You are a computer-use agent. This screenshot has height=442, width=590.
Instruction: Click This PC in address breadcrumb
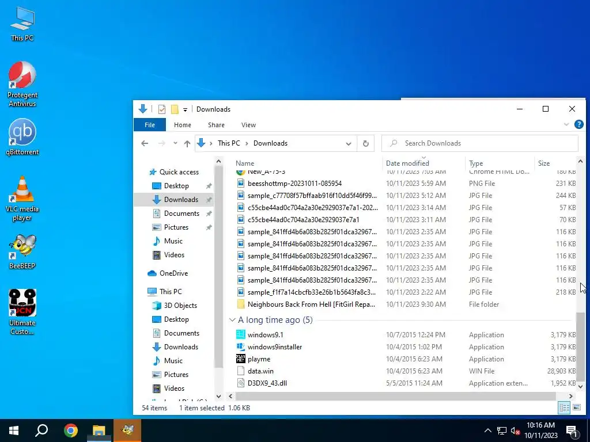(x=229, y=143)
